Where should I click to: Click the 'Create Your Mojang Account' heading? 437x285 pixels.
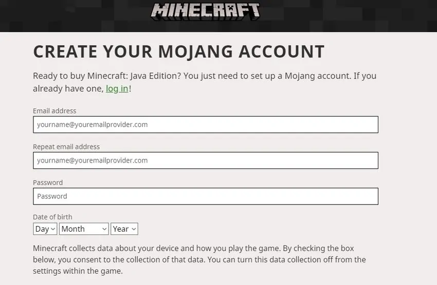point(178,52)
